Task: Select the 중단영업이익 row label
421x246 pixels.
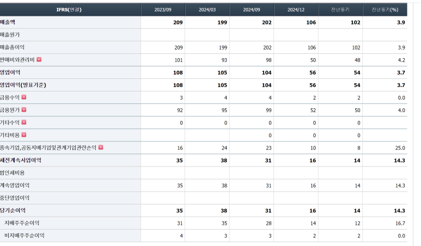Action: tap(15, 198)
